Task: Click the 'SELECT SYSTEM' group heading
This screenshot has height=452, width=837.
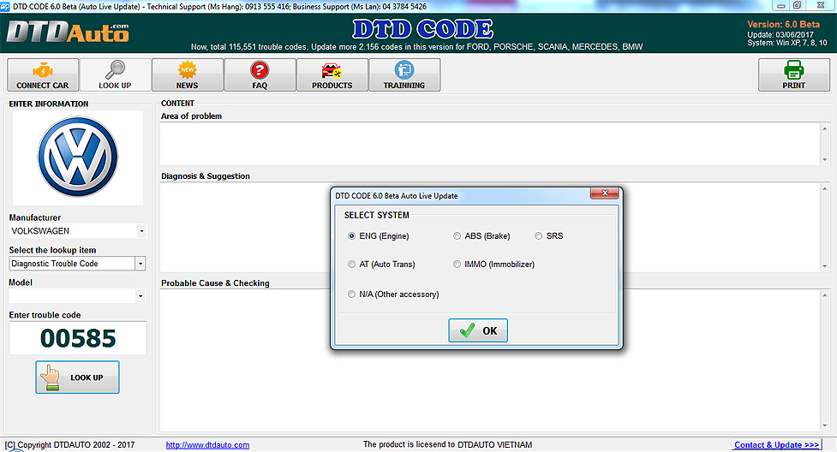Action: point(376,215)
